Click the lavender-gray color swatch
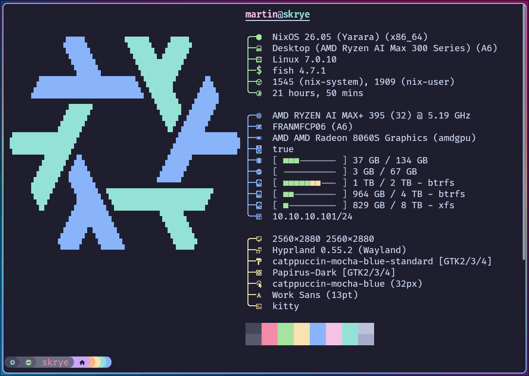The width and height of the screenshot is (529, 376). pos(366,334)
